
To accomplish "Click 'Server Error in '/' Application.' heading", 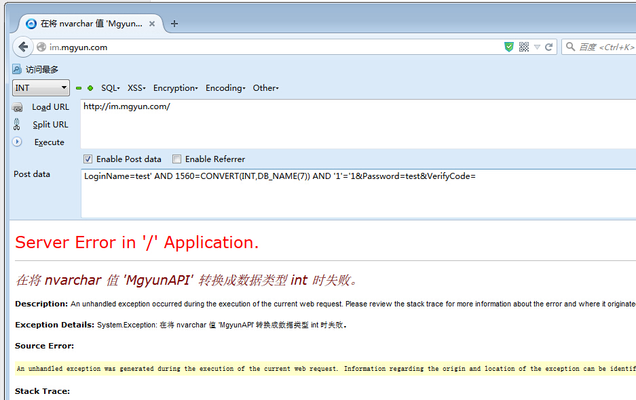I will [x=136, y=242].
